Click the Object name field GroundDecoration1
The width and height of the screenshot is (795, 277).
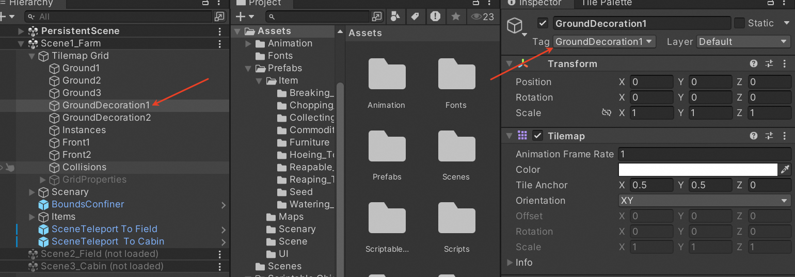click(x=642, y=23)
